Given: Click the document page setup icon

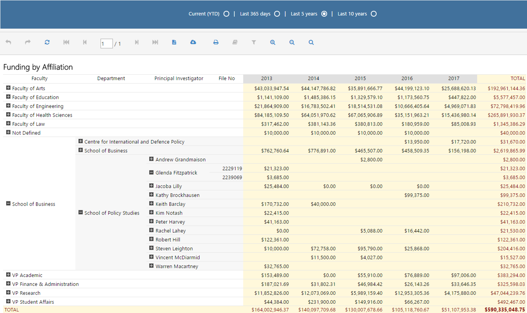Looking at the screenshot, I should coord(174,42).
